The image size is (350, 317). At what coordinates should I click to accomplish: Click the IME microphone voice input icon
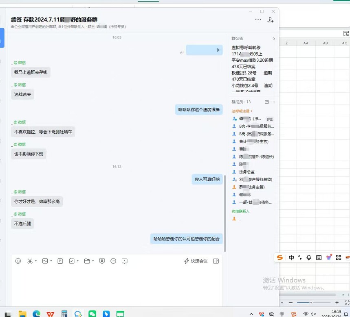point(309,258)
